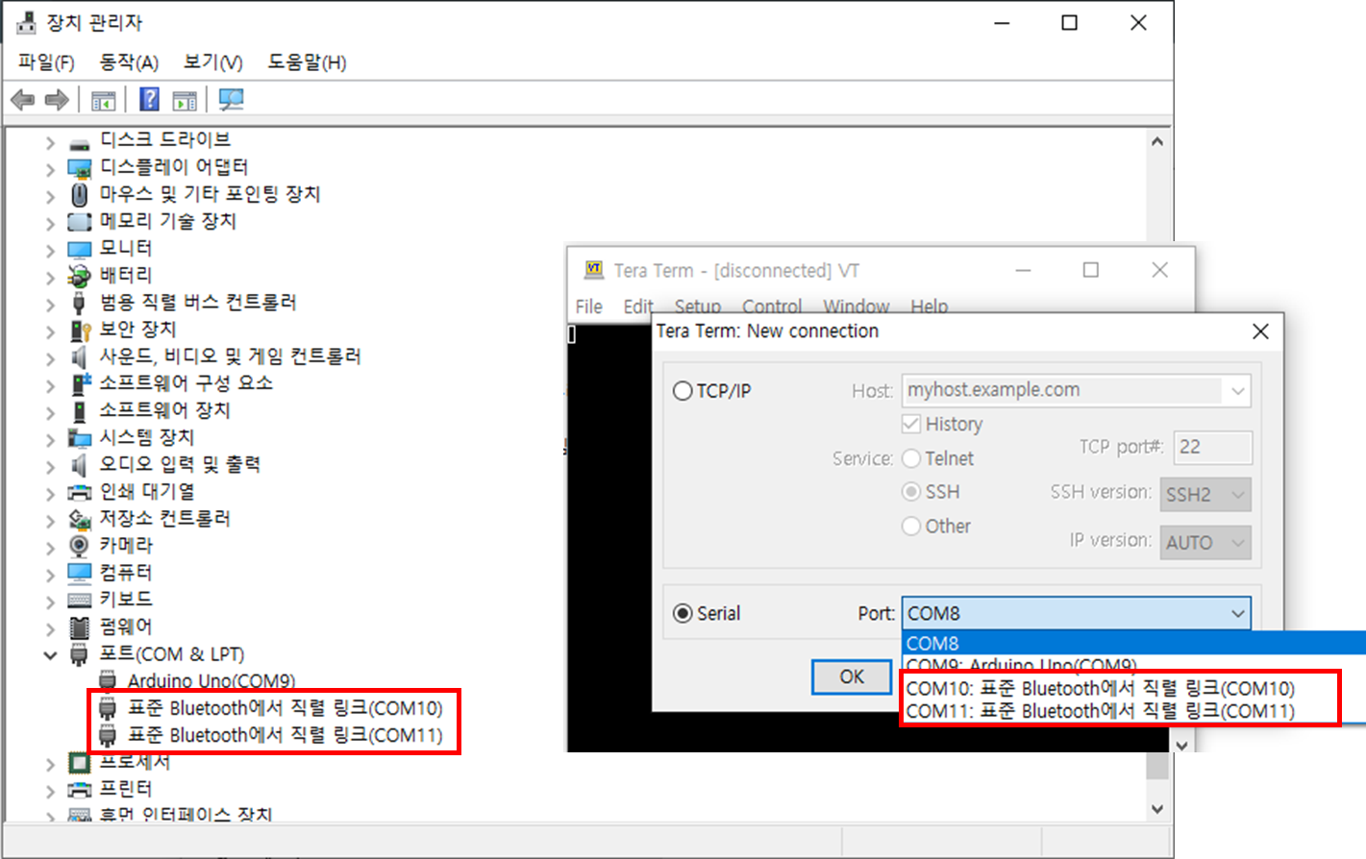Click the show/hide console tree icon
1366x859 pixels.
pos(103,100)
